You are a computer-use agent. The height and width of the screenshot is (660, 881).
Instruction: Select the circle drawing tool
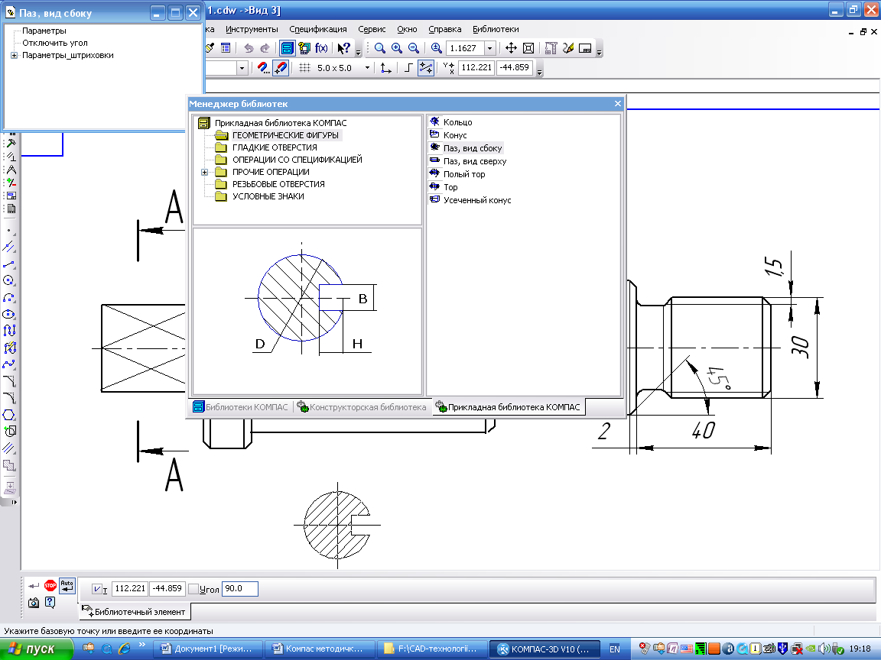click(10, 280)
